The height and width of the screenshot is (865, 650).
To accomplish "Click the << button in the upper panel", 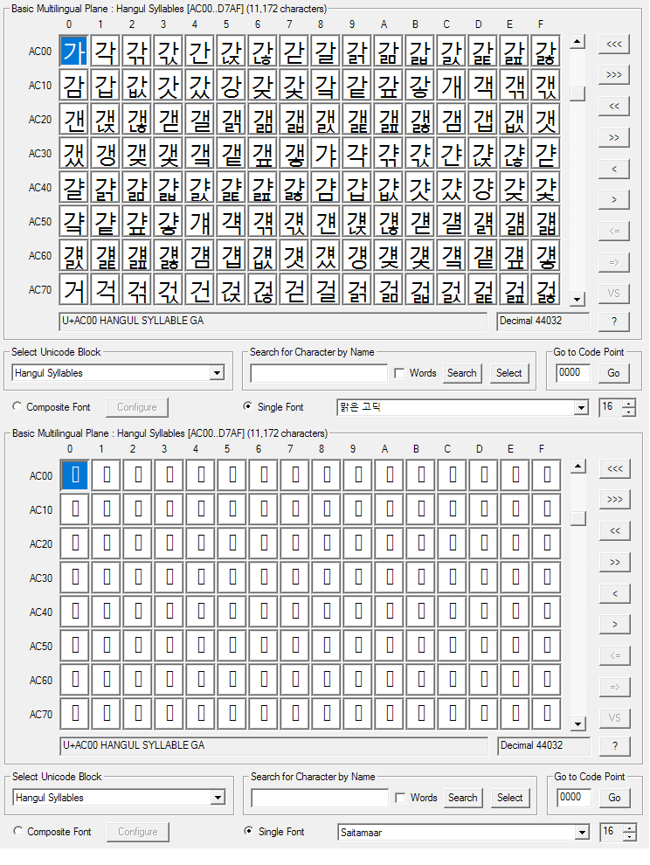I will pos(614,106).
